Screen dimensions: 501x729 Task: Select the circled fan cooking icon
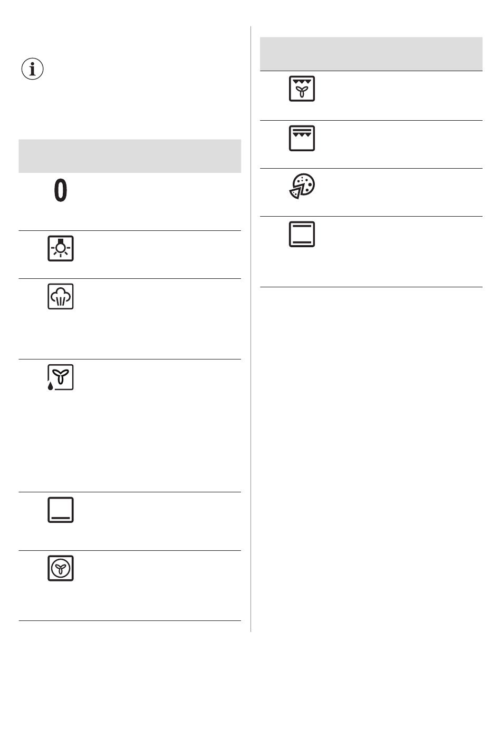61,568
